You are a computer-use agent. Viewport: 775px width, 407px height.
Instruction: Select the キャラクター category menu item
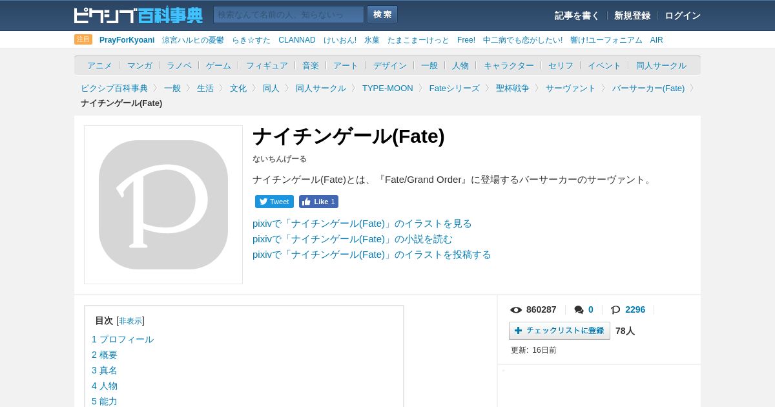click(x=509, y=65)
